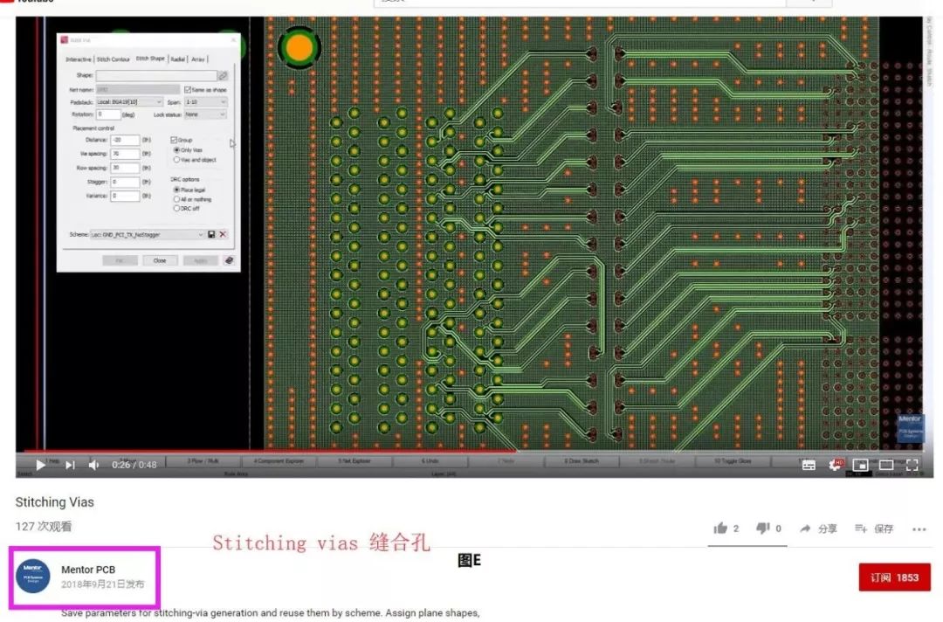Switch to the Radial tab
Image resolution: width=943 pixels, height=622 pixels.
178,59
